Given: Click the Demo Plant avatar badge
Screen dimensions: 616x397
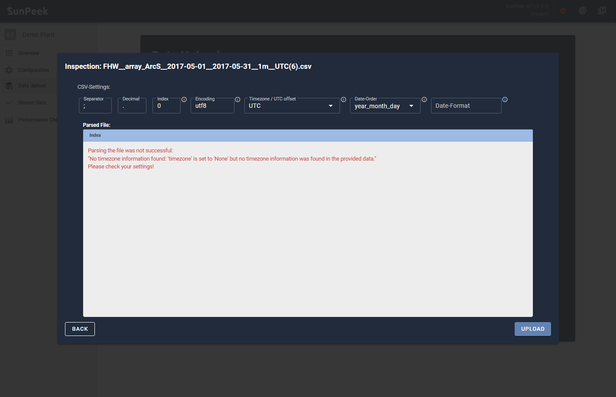Looking at the screenshot, I should [x=10, y=35].
